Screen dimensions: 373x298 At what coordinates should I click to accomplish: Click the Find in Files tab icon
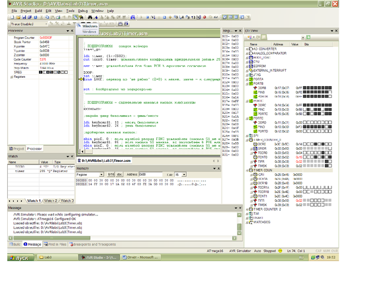tap(45, 244)
